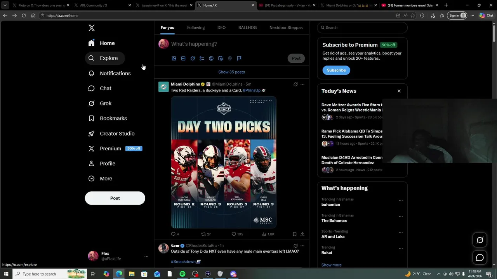Click the Windows Start button

click(x=6, y=274)
